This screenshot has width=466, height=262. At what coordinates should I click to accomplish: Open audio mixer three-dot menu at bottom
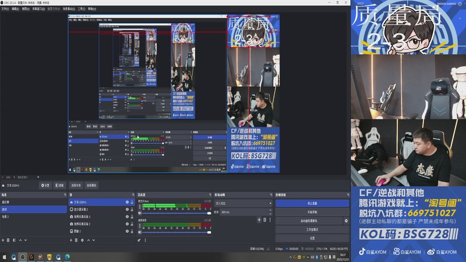pyautogui.click(x=145, y=240)
